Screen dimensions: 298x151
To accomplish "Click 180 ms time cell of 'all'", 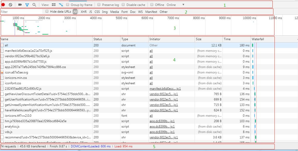I will [244, 45].
